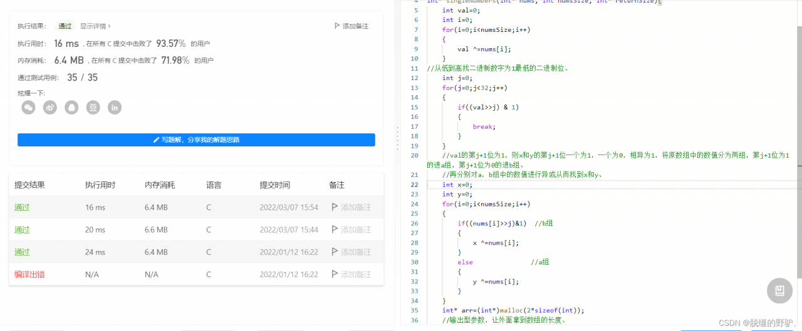
Task: Click the 备注 column header
Action: [336, 185]
